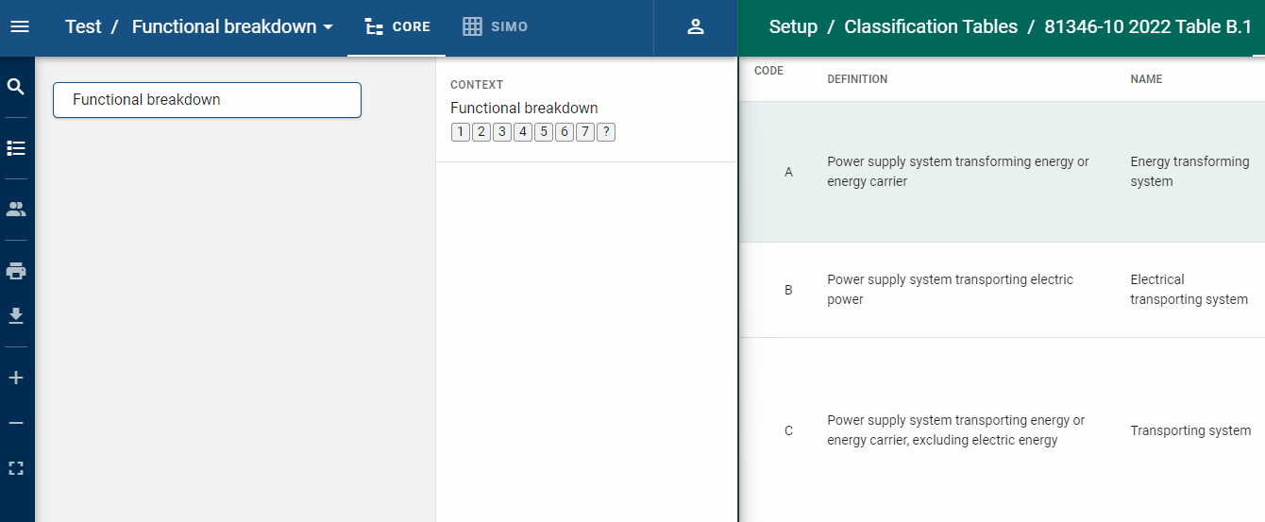Switch to the CORE tab
This screenshot has width=1265, height=522.
[397, 26]
